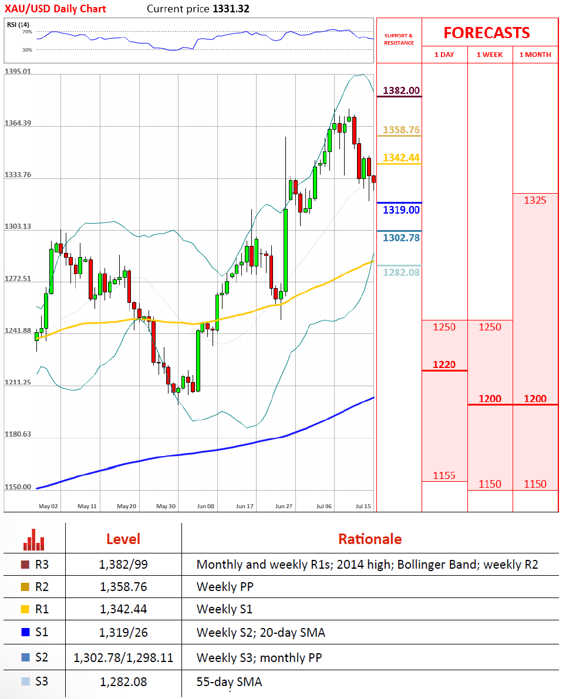The image size is (566, 699).
Task: Click the 1319.00 support level label
Action: click(x=401, y=210)
